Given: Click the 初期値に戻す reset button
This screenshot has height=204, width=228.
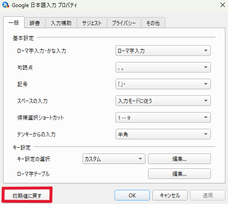Looking at the screenshot, I should (x=27, y=196).
